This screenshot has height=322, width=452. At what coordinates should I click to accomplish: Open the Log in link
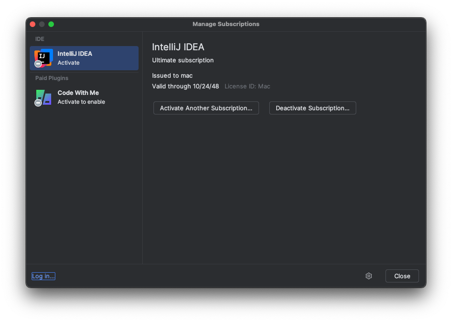[43, 276]
